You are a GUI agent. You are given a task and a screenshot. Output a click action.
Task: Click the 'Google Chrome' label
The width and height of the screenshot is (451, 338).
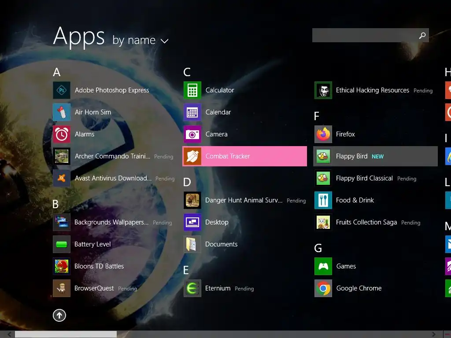(x=359, y=288)
